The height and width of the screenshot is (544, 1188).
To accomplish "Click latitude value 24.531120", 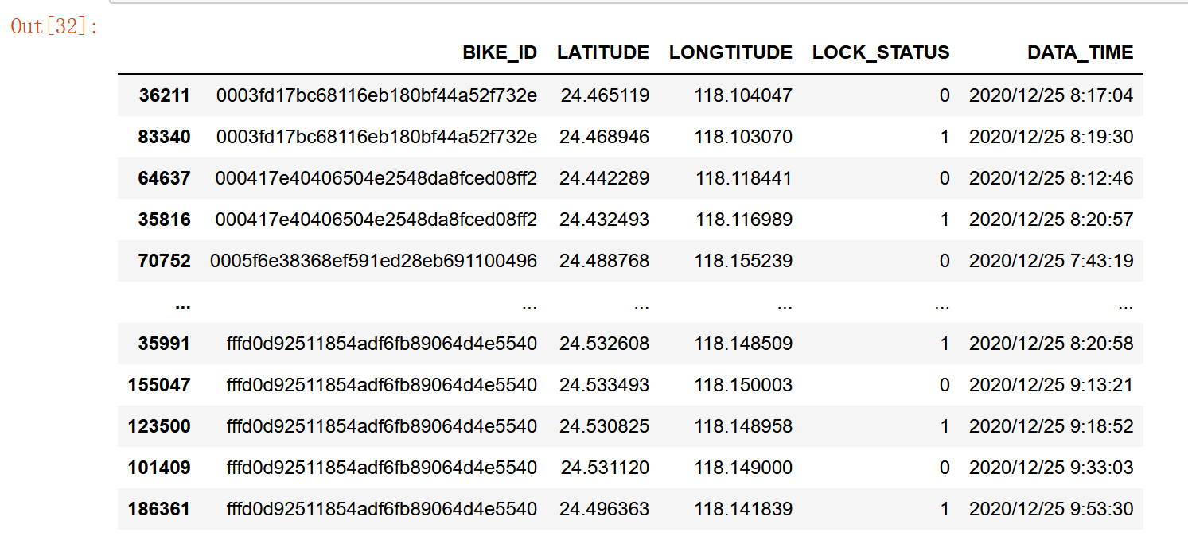I will pyautogui.click(x=605, y=468).
